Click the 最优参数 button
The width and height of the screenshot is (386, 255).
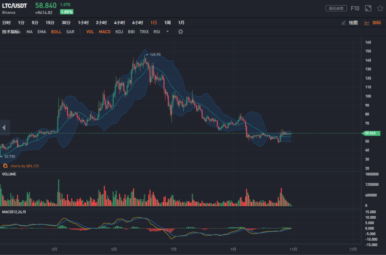tap(336, 8)
